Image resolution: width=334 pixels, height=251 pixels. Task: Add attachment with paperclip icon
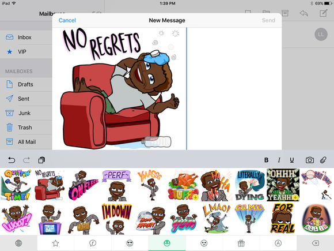click(323, 160)
